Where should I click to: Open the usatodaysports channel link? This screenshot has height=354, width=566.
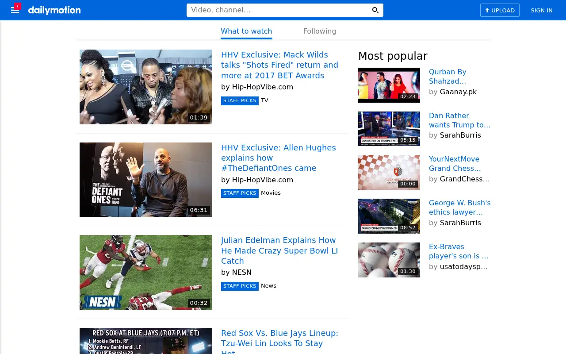click(x=463, y=267)
